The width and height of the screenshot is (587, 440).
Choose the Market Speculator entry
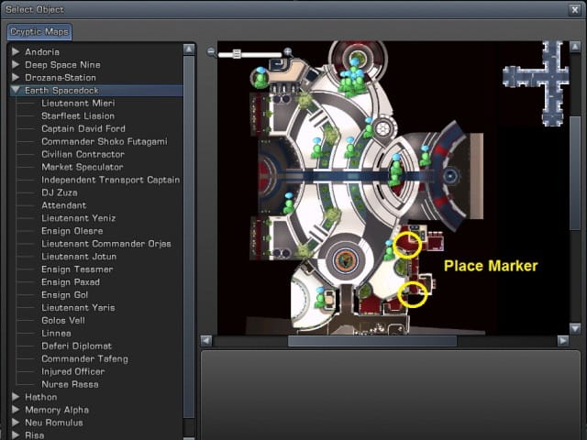[82, 168]
